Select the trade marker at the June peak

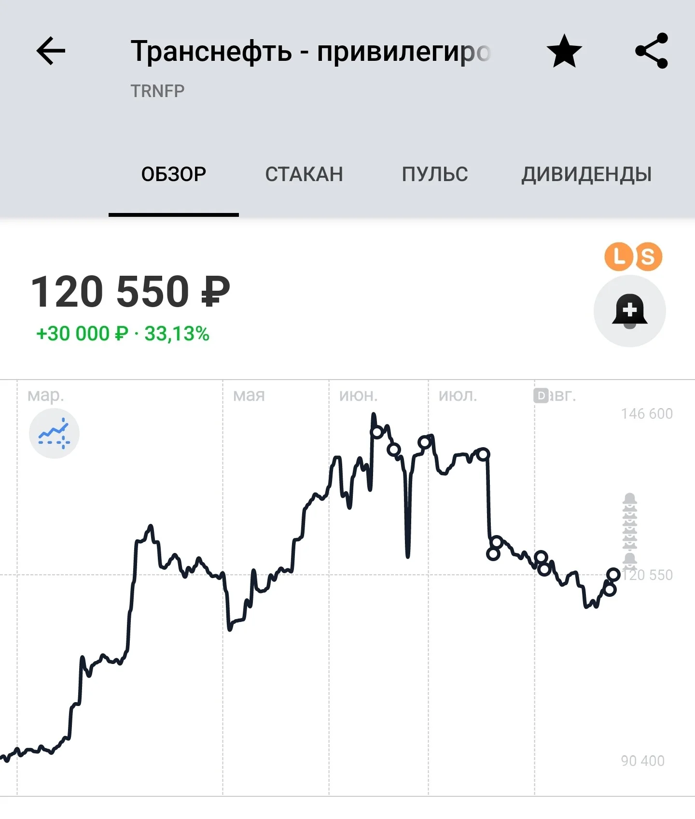click(x=377, y=432)
